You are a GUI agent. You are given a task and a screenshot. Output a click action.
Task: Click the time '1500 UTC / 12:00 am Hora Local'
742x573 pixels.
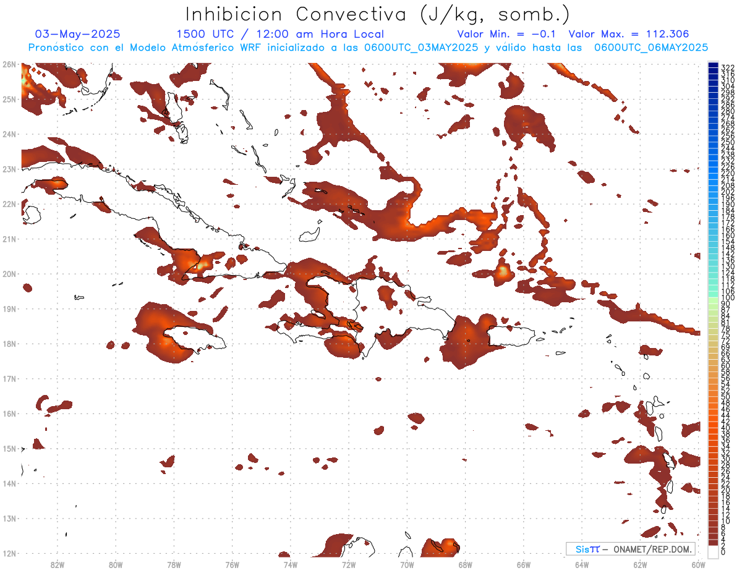tap(280, 35)
